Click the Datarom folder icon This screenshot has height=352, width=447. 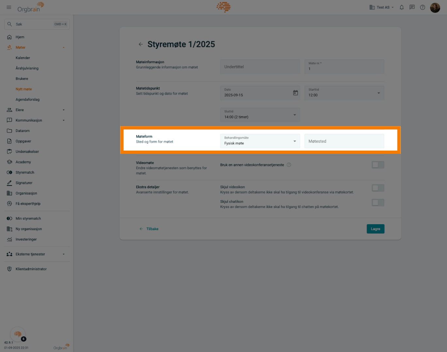click(x=9, y=131)
